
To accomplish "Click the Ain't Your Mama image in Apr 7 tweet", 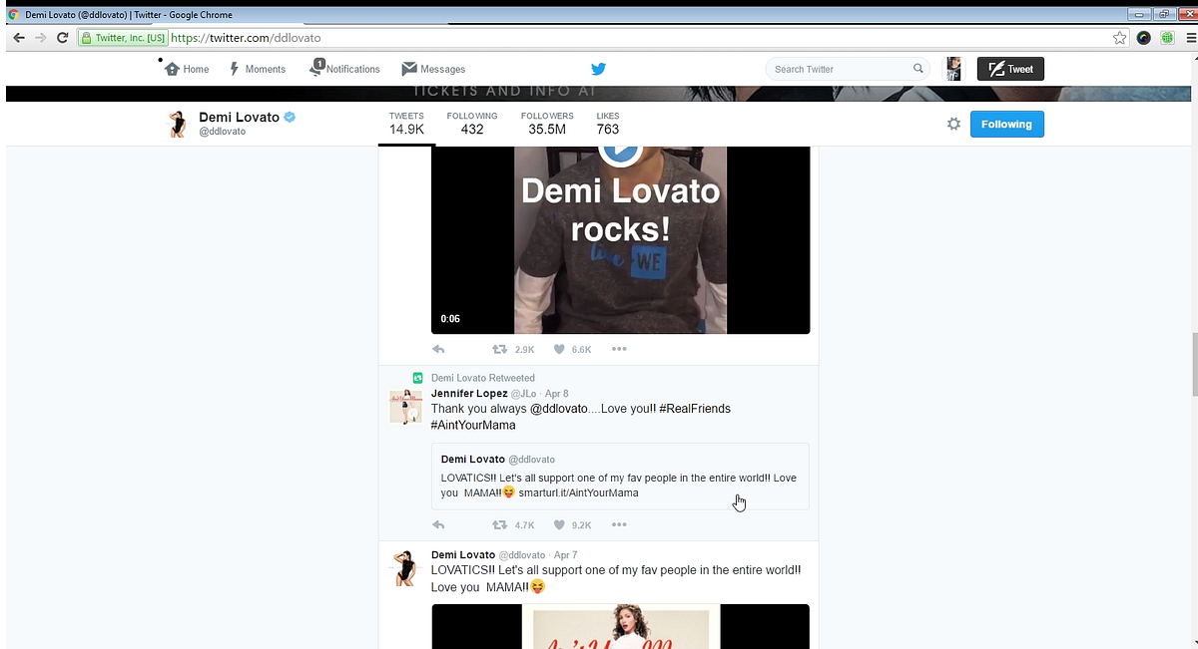I will tap(620, 626).
